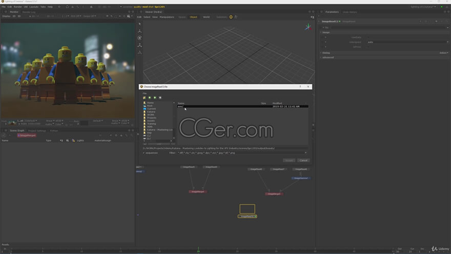
Task: Open the Current bookmark
Action: 151,109
